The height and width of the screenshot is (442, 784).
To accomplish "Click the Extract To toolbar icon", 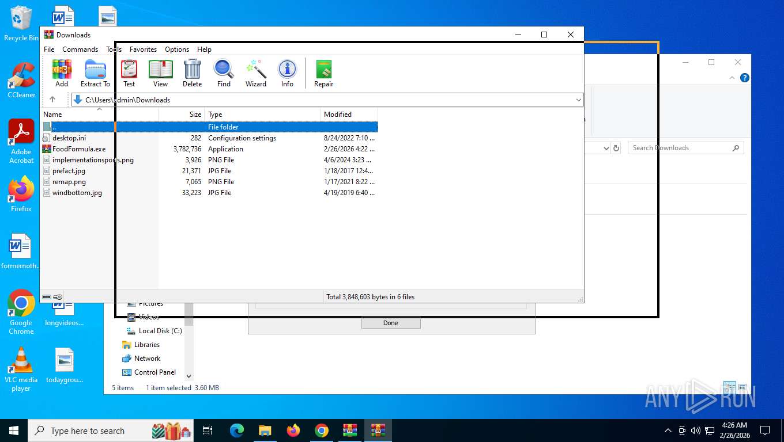I will (95, 73).
